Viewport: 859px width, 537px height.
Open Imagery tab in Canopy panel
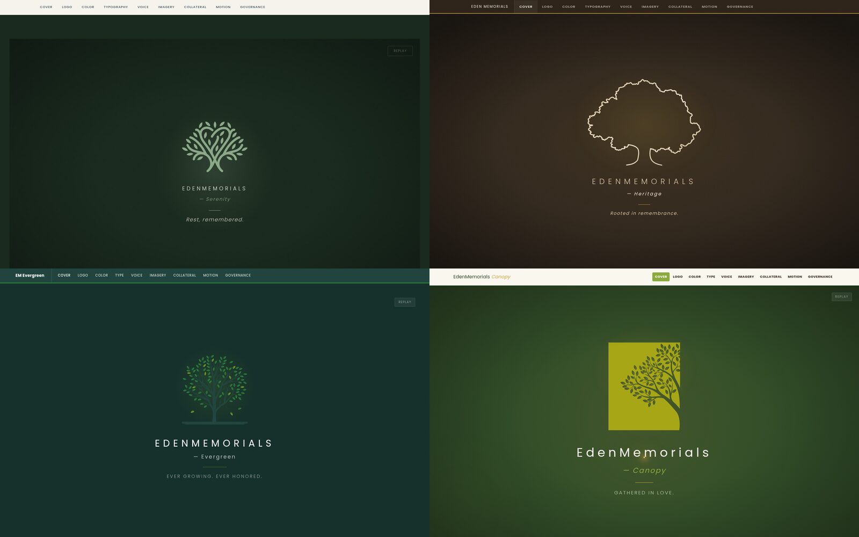[x=746, y=277]
